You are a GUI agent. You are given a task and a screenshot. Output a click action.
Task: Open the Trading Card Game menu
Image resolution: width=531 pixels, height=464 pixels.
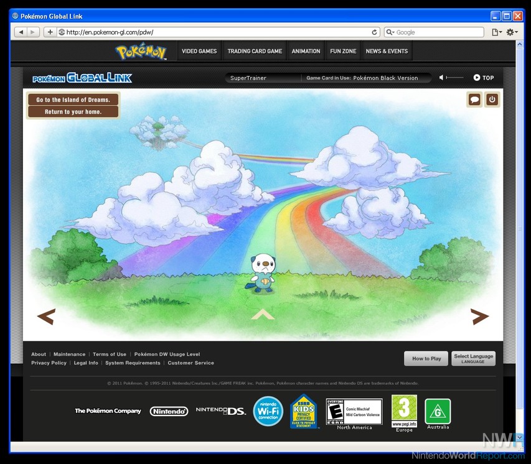pyautogui.click(x=255, y=51)
